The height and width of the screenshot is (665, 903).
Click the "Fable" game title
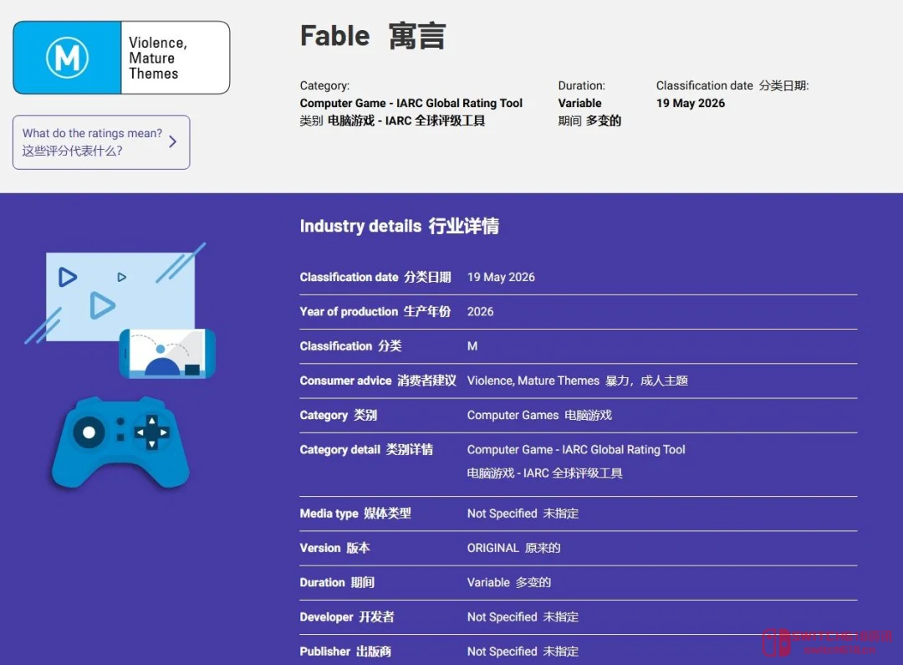[334, 36]
